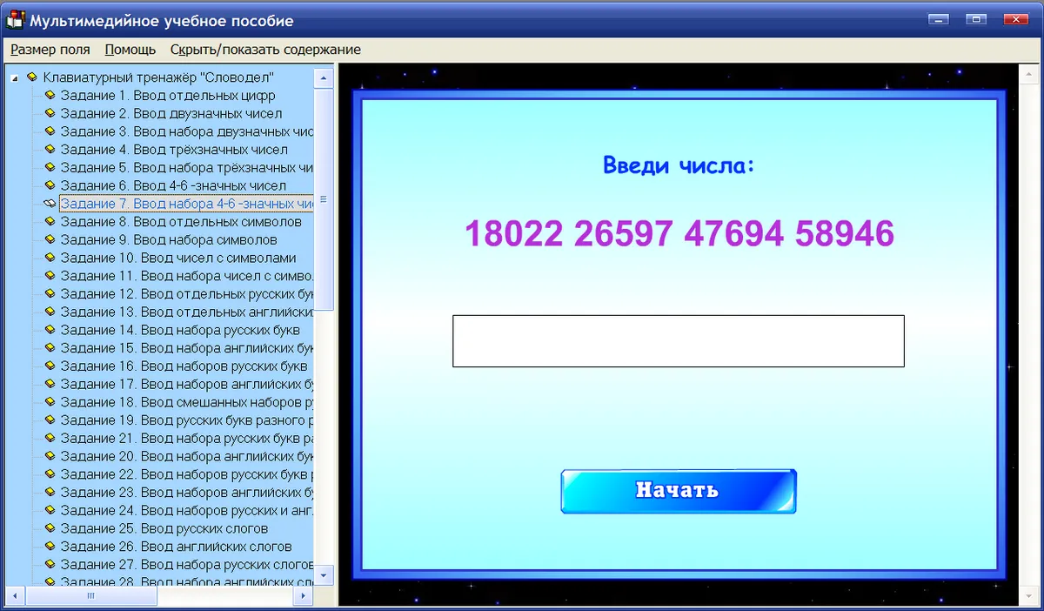Click the book icon beside Задание 5

click(50, 168)
